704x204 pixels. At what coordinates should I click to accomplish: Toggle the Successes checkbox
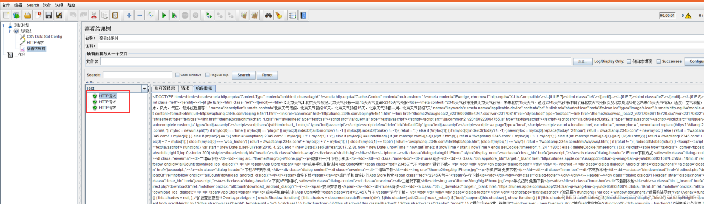click(x=659, y=62)
